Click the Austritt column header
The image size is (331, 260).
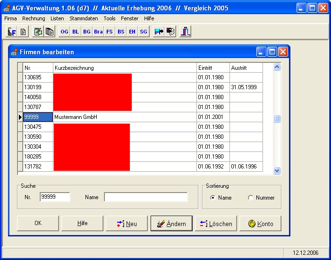point(246,68)
